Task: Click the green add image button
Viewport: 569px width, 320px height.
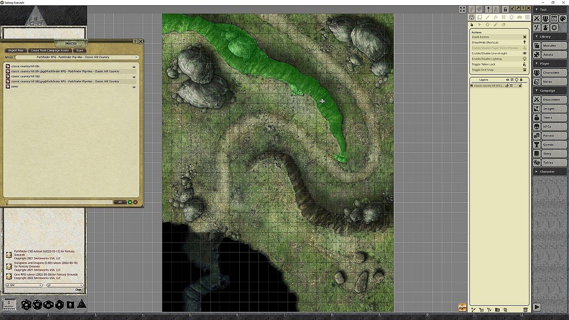Action: pyautogui.click(x=130, y=202)
